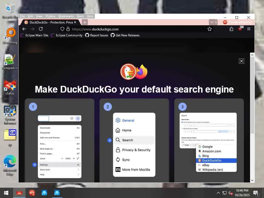Image resolution: width=264 pixels, height=198 pixels.
Task: Click page scrollbar up arrow
Action: click(x=252, y=55)
